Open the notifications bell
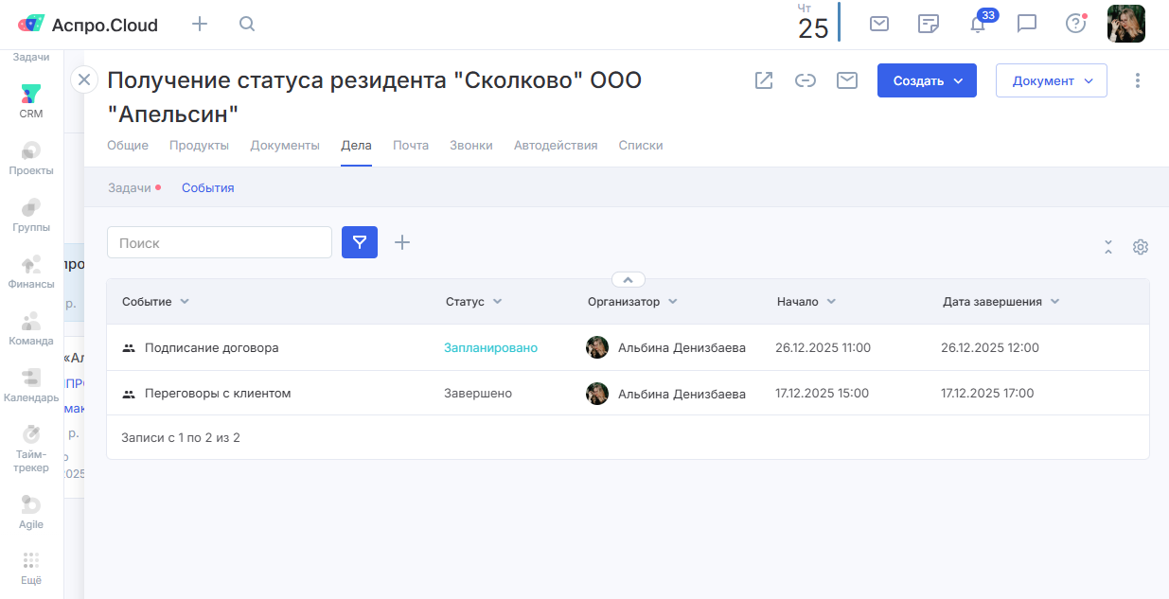 tap(978, 25)
